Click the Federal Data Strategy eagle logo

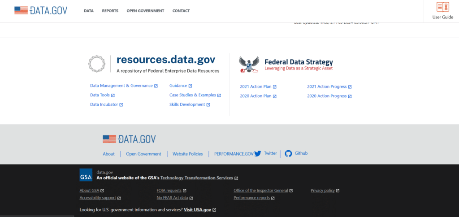pos(249,65)
